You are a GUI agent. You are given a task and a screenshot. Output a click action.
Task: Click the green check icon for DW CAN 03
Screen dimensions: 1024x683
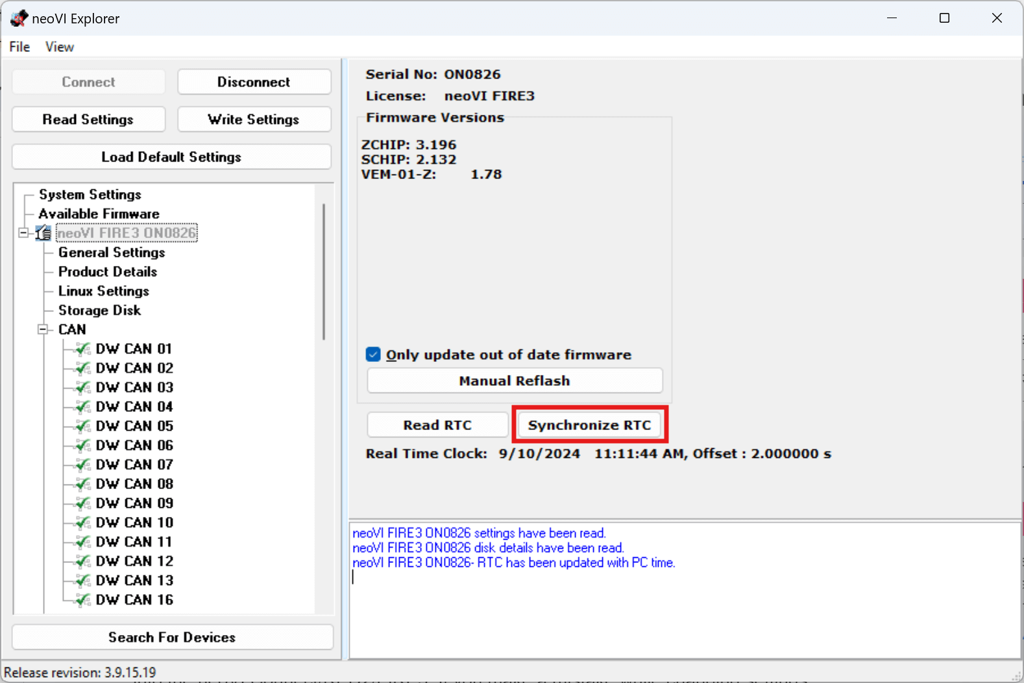[x=82, y=388]
